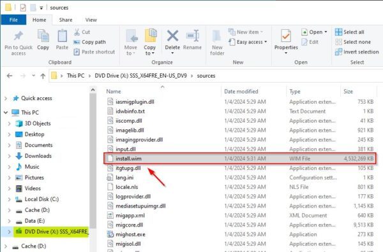
Task: Click the Properties checkmark icon
Action: [286, 36]
